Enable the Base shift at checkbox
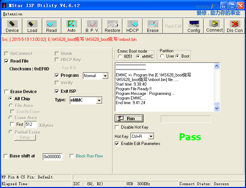Screen dimensions: 246x188 click(x=6, y=156)
